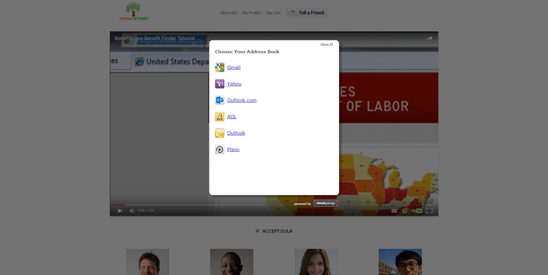The image size is (548, 275).
Task: Seek along the video progress bar
Action: [x=274, y=205]
